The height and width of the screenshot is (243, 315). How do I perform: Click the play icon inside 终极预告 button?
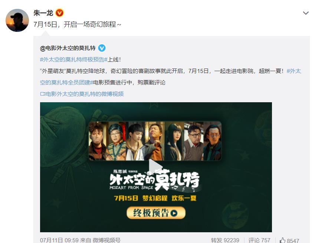(174, 213)
